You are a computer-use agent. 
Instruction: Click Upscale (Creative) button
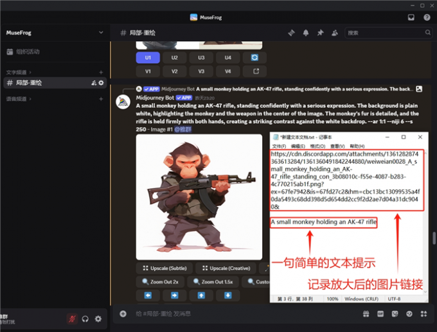tap(226, 268)
